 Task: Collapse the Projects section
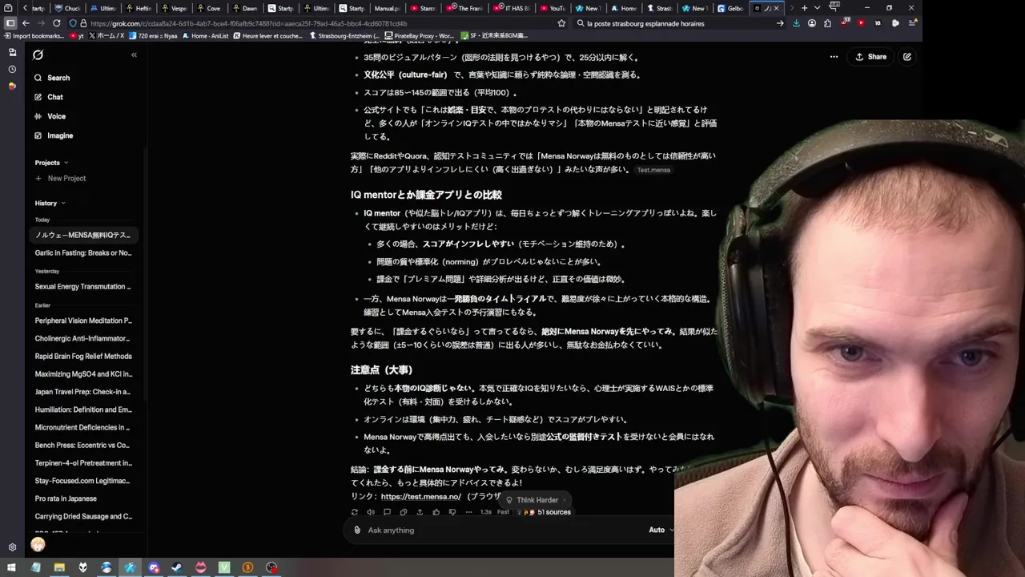pos(51,163)
